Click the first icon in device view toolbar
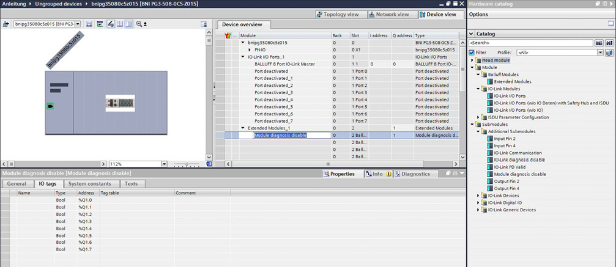Image resolution: width=616 pixels, height=267 pixels. pyautogui.click(x=6, y=24)
